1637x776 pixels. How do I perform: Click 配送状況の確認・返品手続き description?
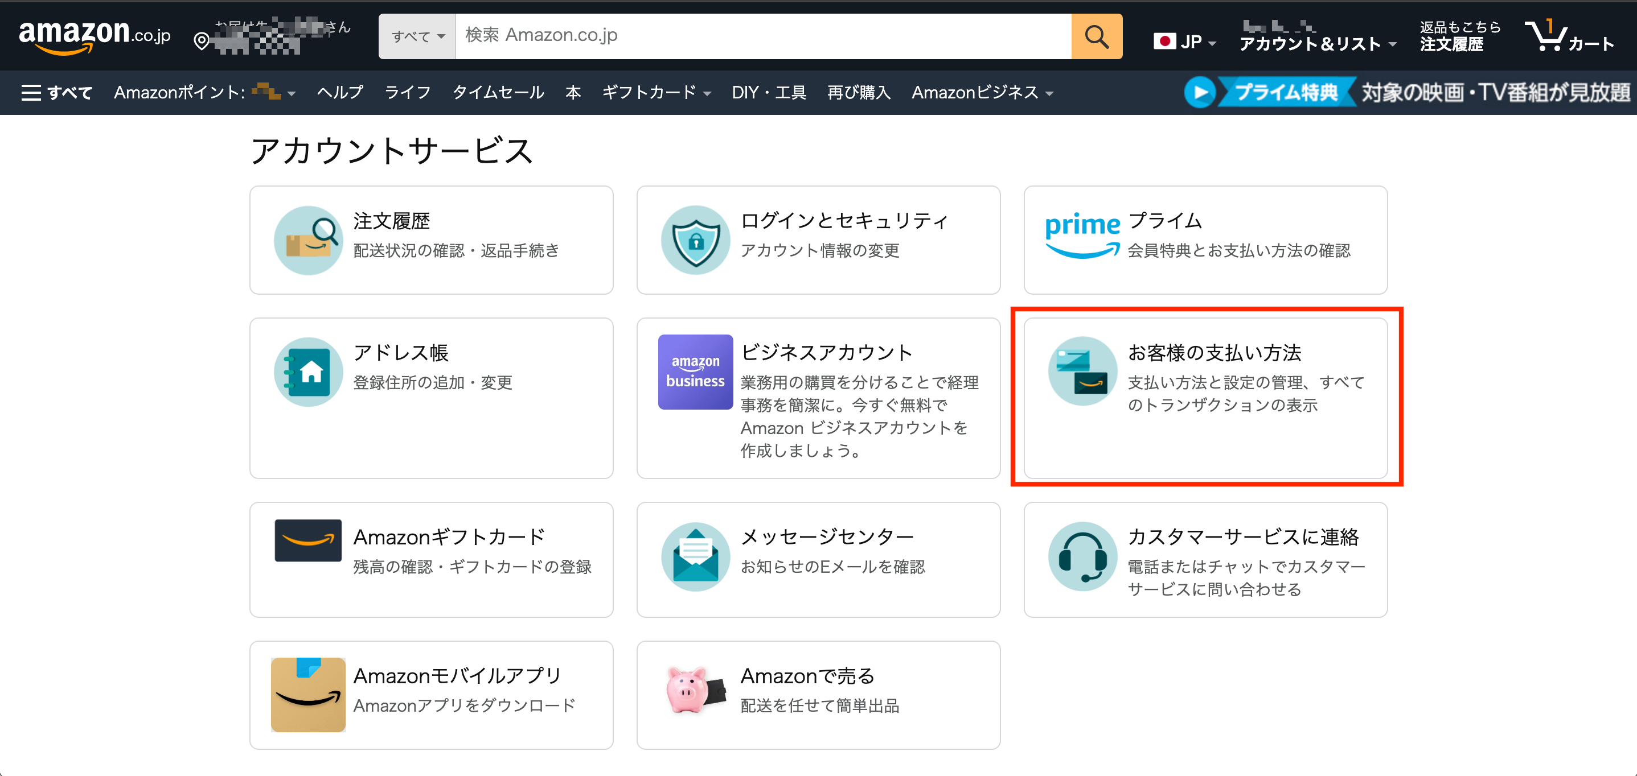(456, 251)
